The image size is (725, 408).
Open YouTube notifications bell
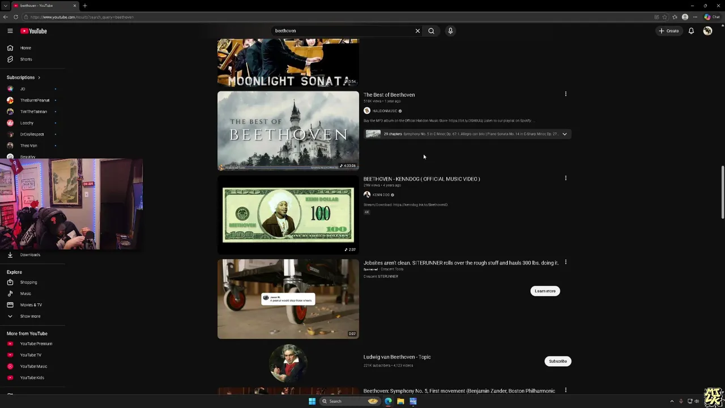691,31
